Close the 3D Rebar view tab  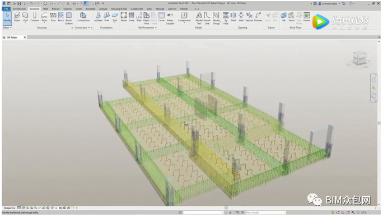25,38
